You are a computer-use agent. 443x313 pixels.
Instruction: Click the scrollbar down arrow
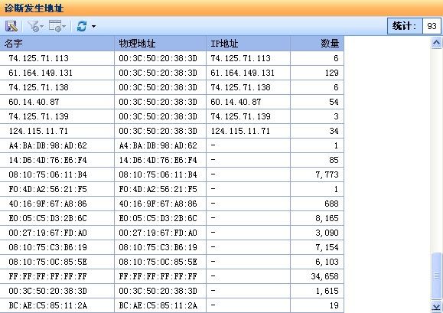coord(436,307)
